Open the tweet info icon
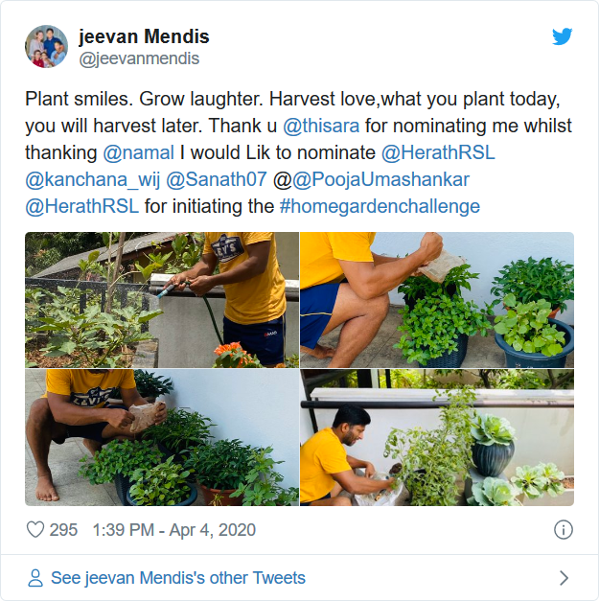This screenshot has width=599, height=601. coord(564,530)
